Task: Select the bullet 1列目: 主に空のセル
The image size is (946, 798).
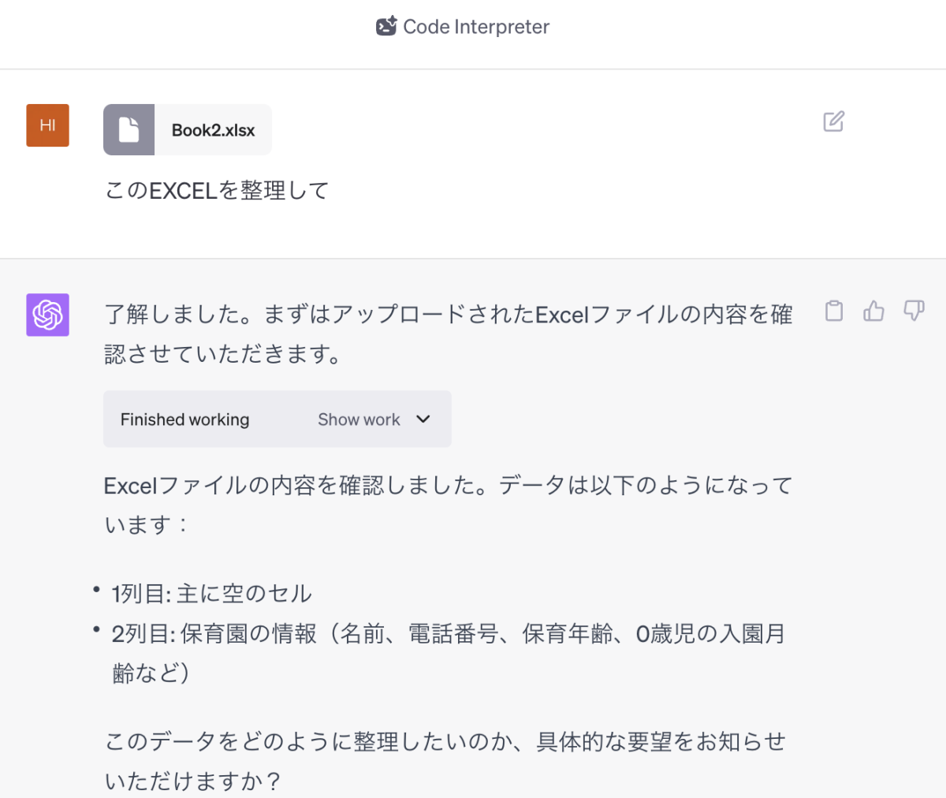Action: point(211,594)
